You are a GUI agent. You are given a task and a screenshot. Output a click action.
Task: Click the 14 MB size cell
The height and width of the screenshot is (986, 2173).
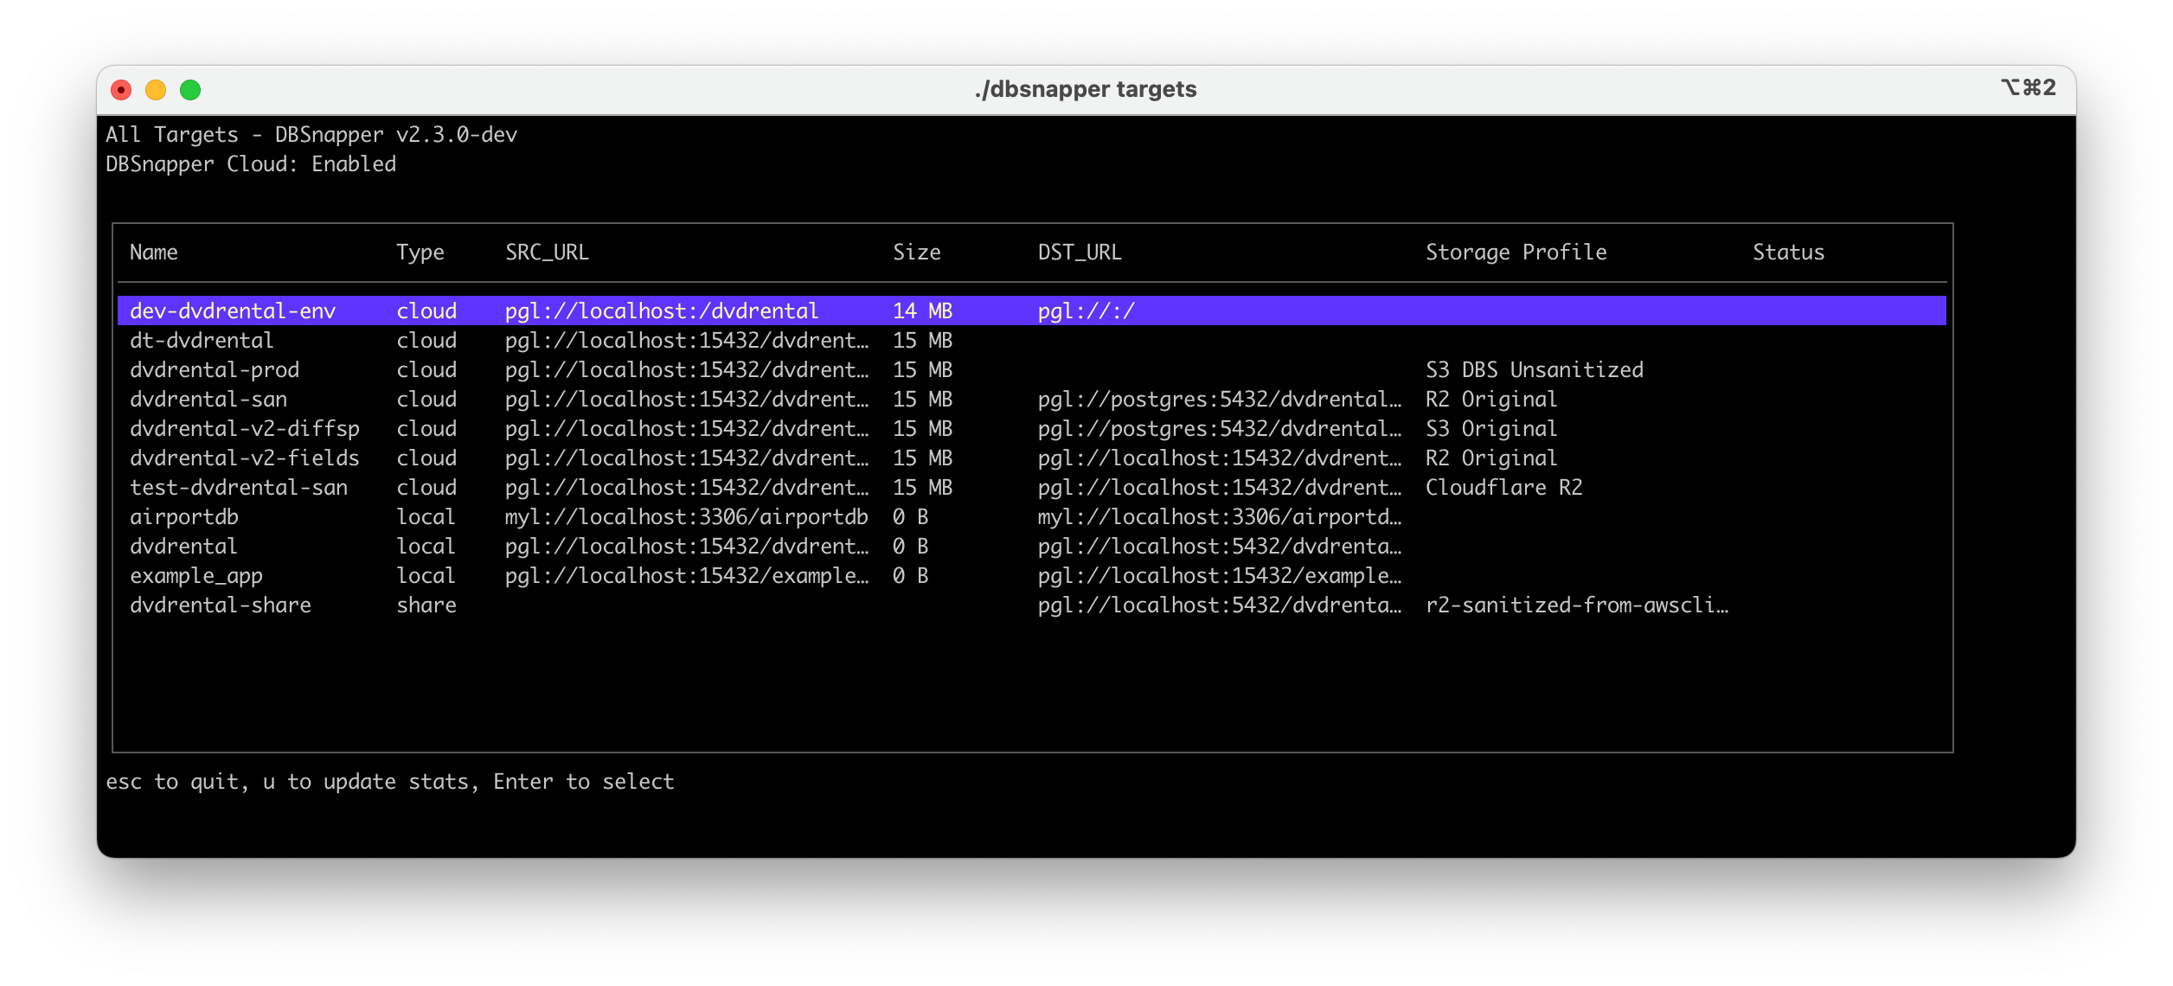(923, 311)
